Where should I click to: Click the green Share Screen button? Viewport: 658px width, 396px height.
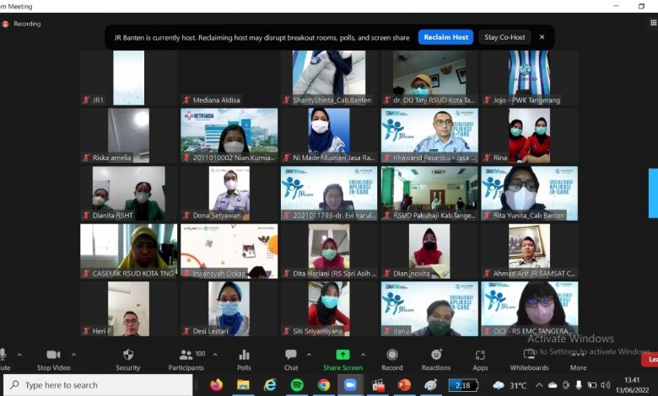342,357
